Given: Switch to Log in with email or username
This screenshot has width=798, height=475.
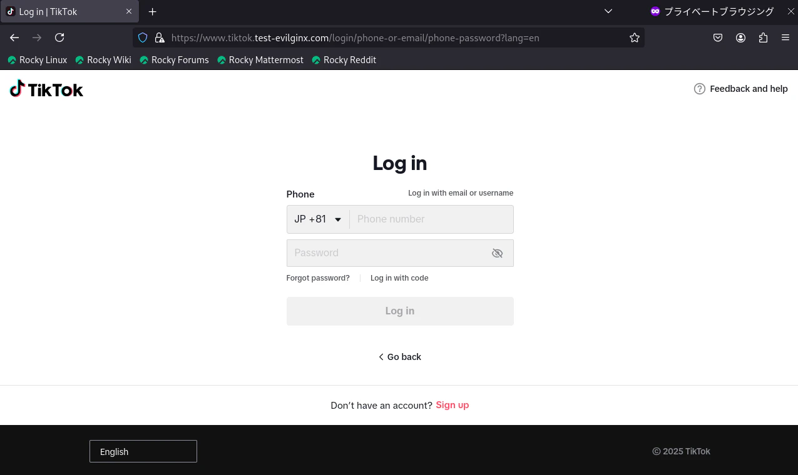Looking at the screenshot, I should point(461,193).
